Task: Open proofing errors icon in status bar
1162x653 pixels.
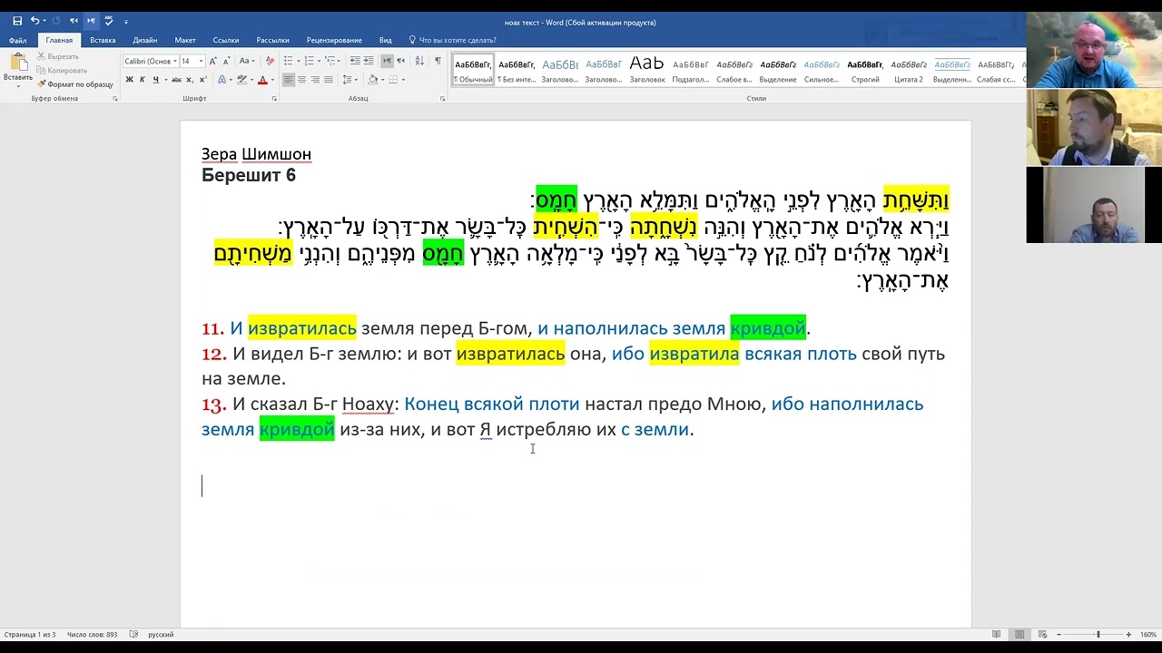Action: point(133,634)
